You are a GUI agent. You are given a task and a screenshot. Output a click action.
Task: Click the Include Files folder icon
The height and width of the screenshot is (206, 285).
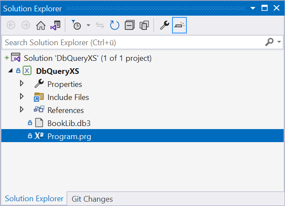[39, 97]
